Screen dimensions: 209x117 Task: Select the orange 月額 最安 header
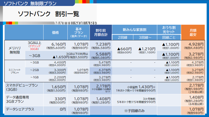[x=193, y=32]
